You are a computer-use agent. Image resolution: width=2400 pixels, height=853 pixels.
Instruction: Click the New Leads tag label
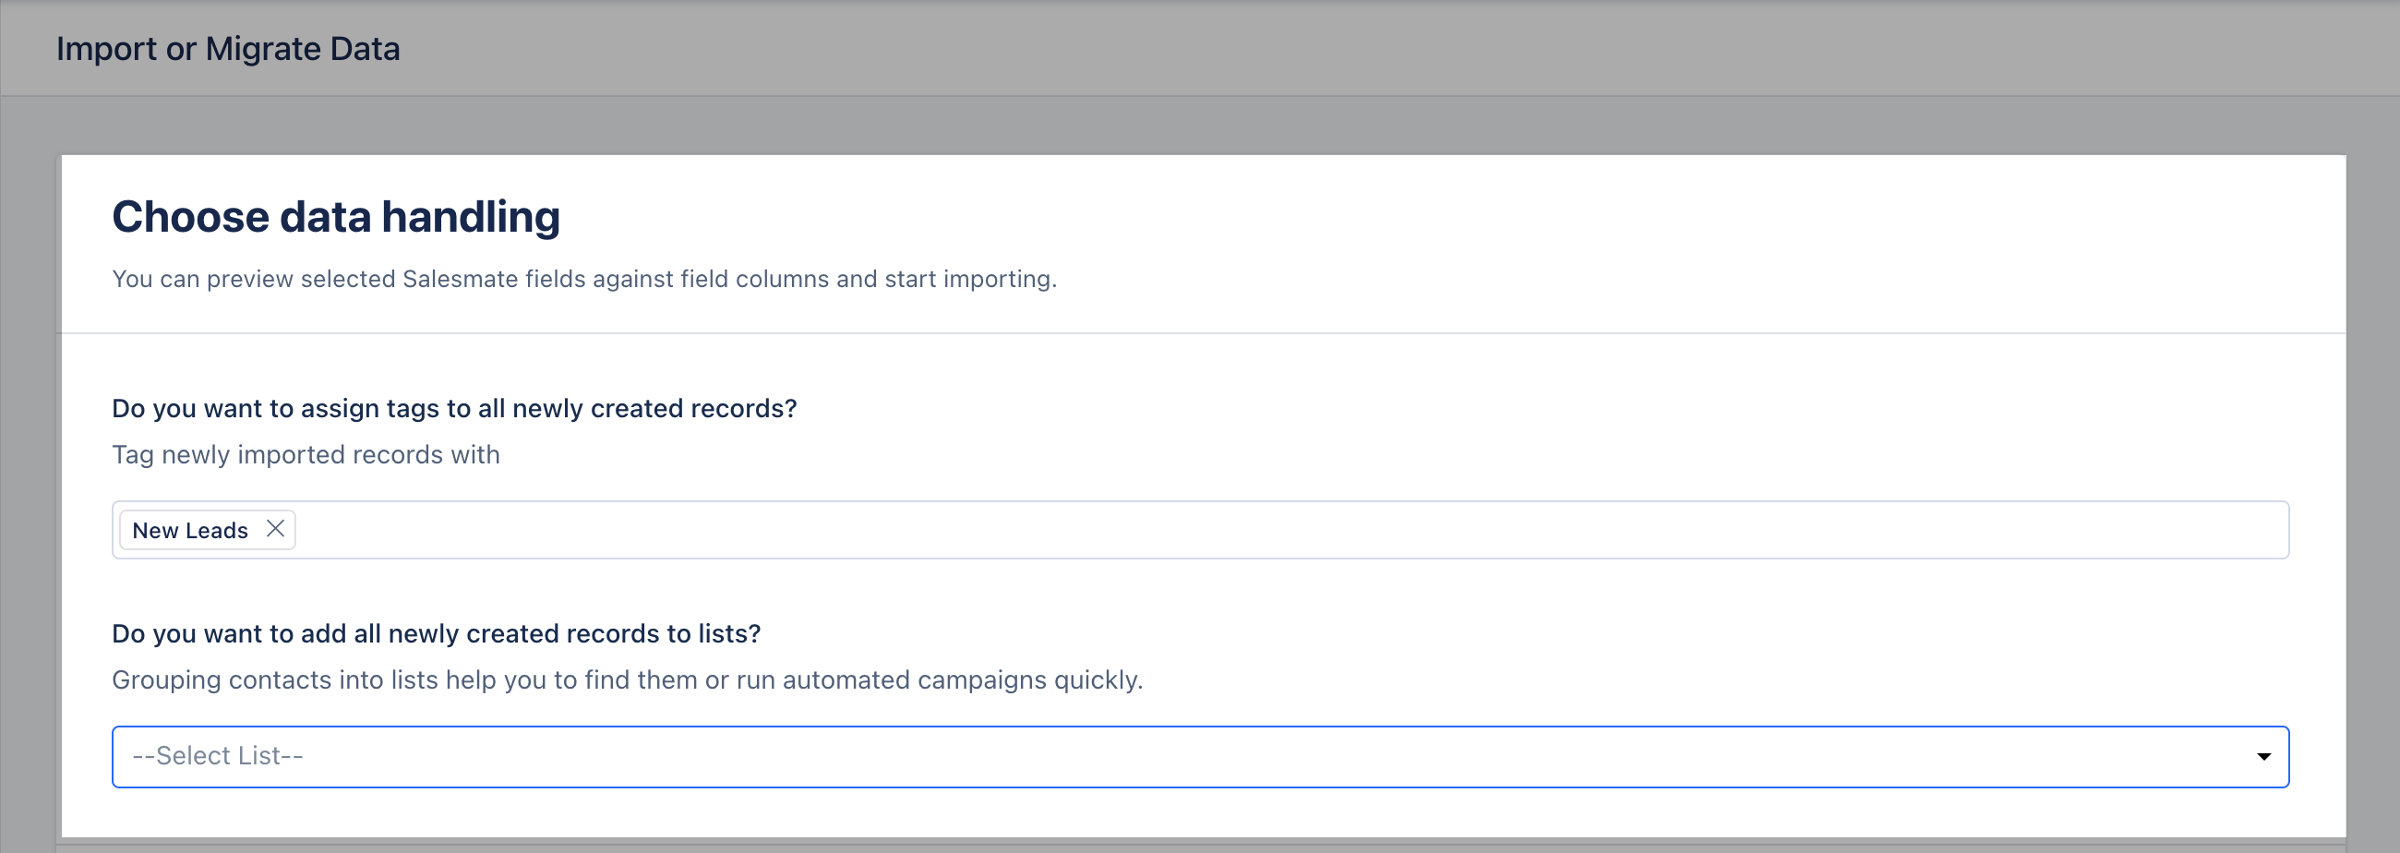pyautogui.click(x=190, y=531)
